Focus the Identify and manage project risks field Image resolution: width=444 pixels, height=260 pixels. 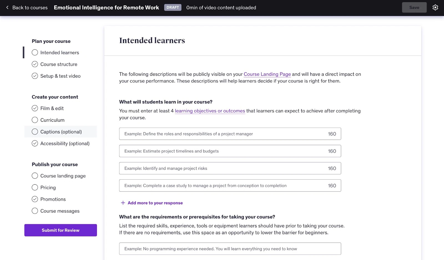pos(230,168)
